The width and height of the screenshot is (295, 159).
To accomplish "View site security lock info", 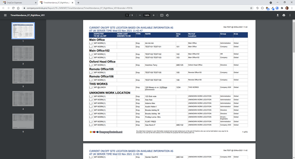I will (24, 8).
